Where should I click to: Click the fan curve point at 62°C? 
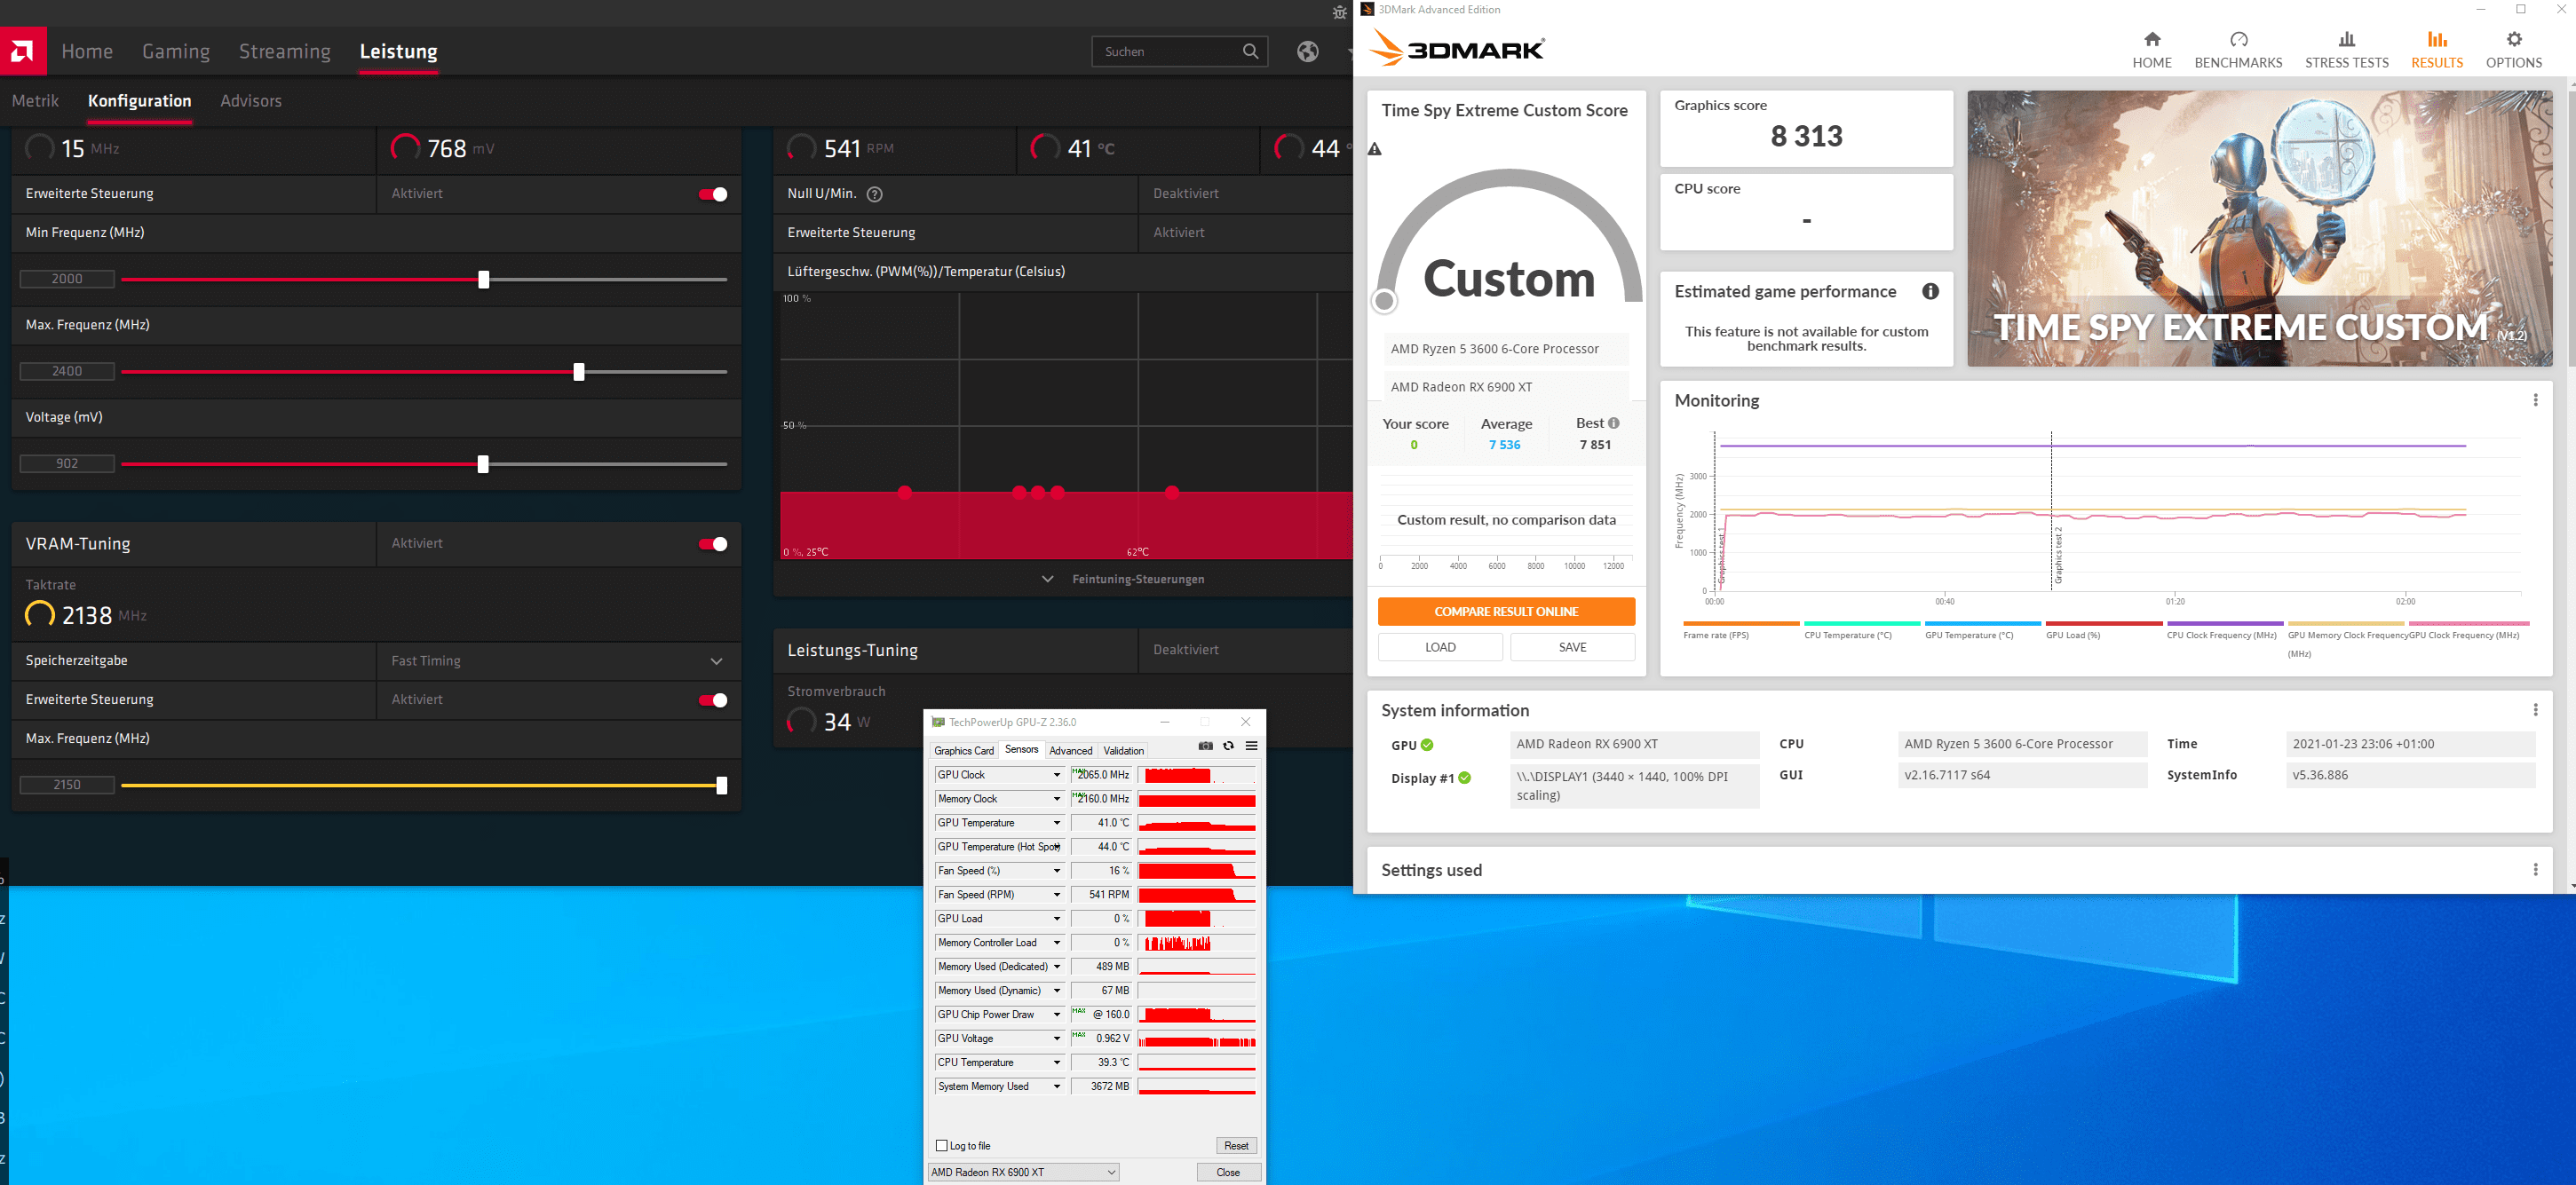(x=1172, y=492)
